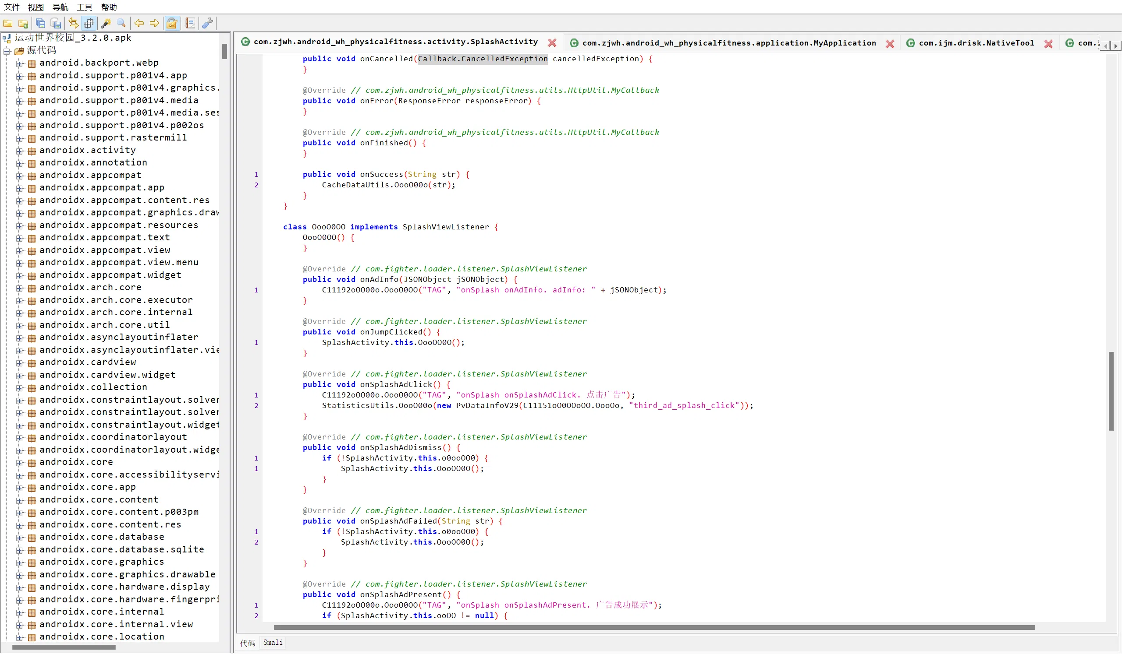Image resolution: width=1122 pixels, height=654 pixels.
Task: Expand the androidx.appcompat.widget package
Action: point(20,276)
